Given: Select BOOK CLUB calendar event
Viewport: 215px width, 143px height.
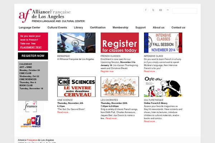Looking at the screenshot, I should tap(26, 85).
